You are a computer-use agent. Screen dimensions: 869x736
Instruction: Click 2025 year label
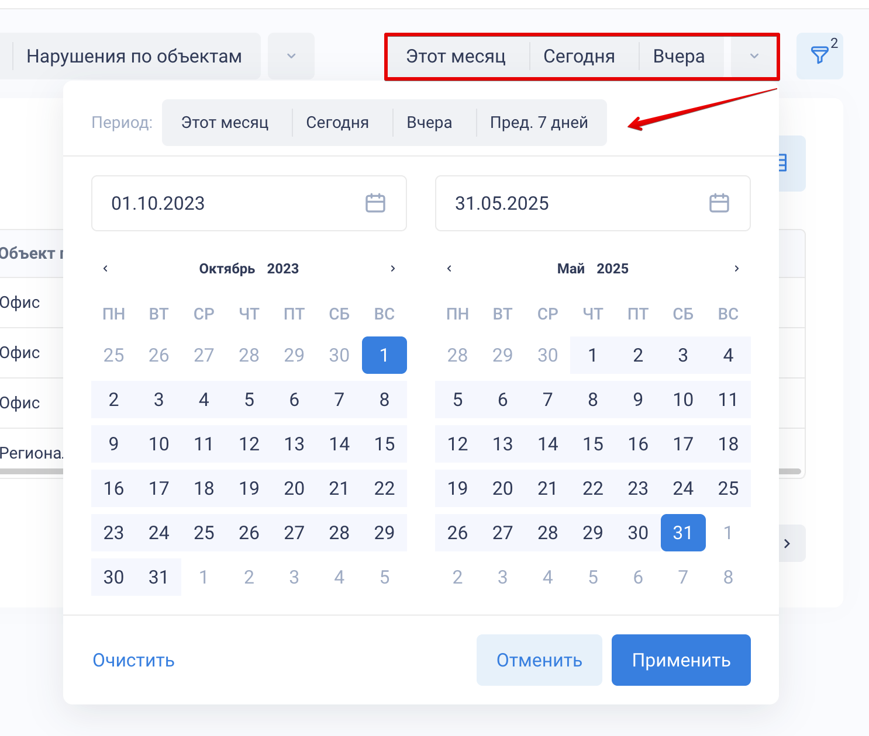tap(613, 269)
